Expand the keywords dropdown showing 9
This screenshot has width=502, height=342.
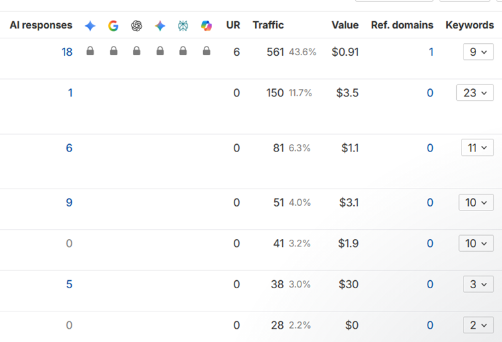coord(478,52)
